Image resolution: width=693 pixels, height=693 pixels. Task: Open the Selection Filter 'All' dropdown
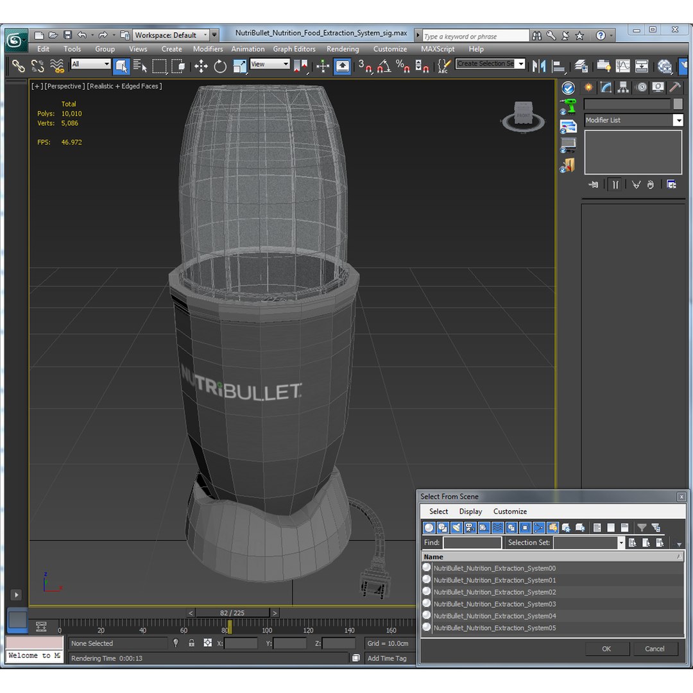[x=90, y=64]
